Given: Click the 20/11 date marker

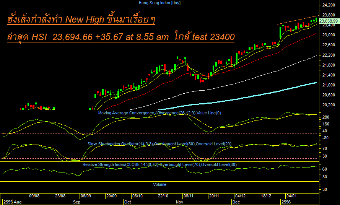Looking at the screenshot, I should [214, 196].
